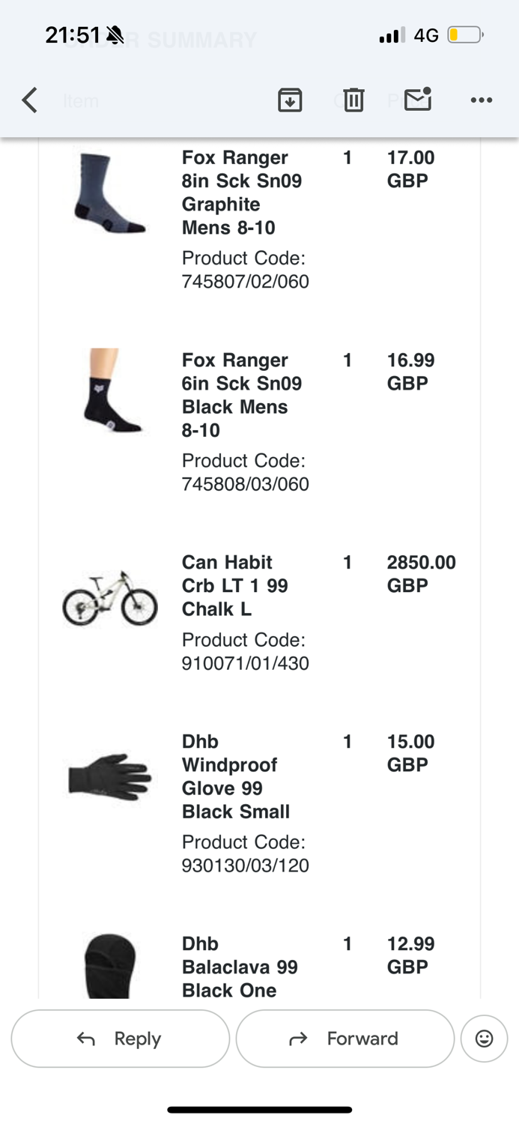This screenshot has width=519, height=1124.
Task: Tap the cellular signal strength icon
Action: pos(392,35)
